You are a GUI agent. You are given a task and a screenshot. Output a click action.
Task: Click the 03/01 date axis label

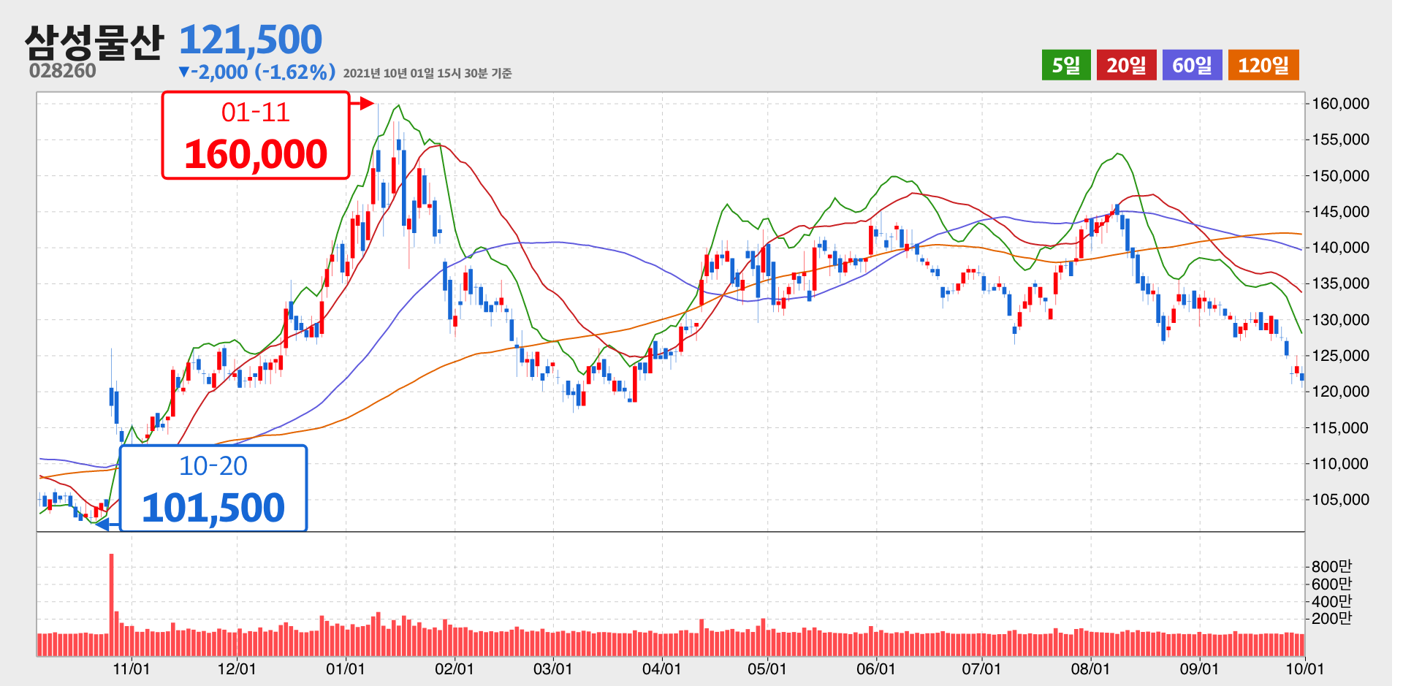point(553,668)
